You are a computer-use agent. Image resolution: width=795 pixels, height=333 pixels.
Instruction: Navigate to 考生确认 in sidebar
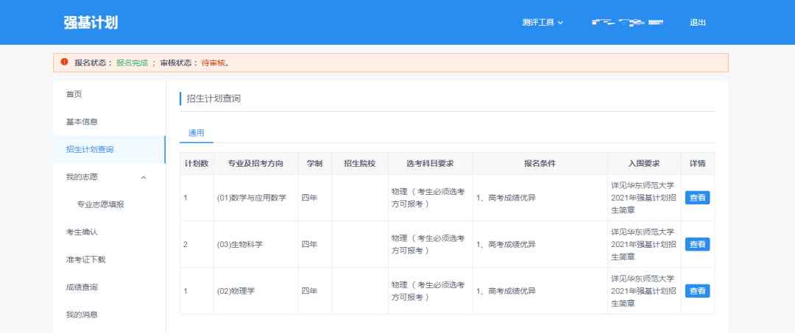pos(82,232)
